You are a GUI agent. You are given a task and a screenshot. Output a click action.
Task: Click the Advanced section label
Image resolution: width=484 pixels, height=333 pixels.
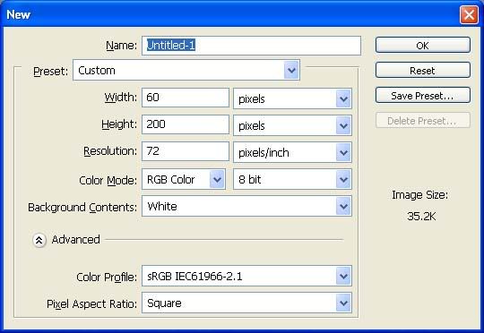(75, 240)
